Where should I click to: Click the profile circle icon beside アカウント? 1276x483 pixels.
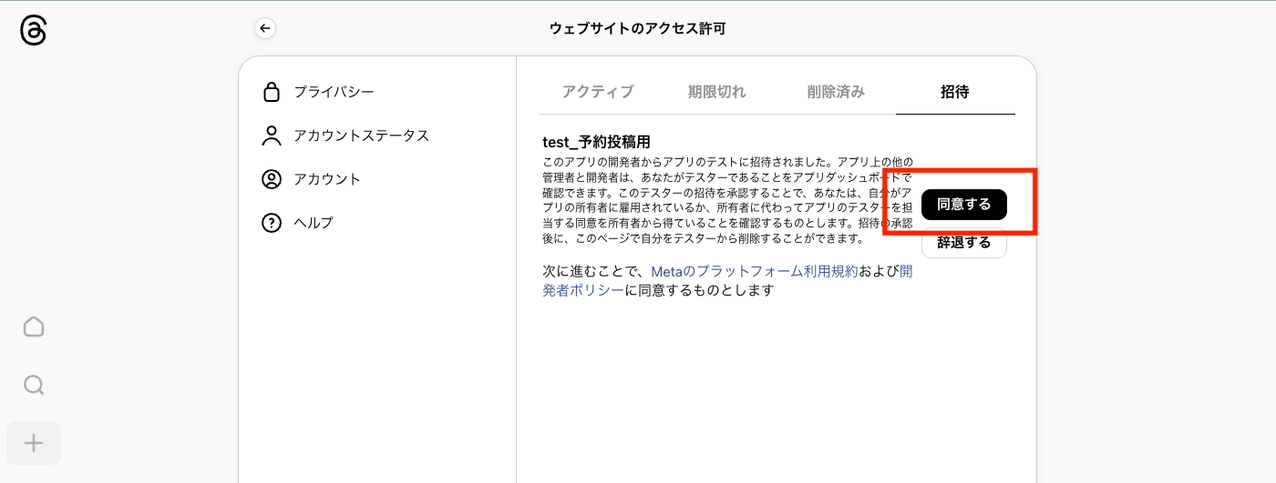pyautogui.click(x=271, y=179)
